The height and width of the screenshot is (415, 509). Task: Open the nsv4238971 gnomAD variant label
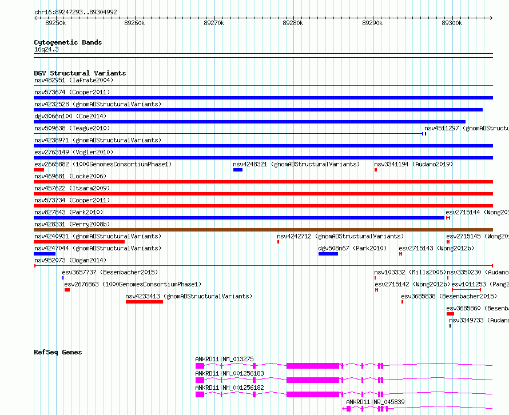98,140
